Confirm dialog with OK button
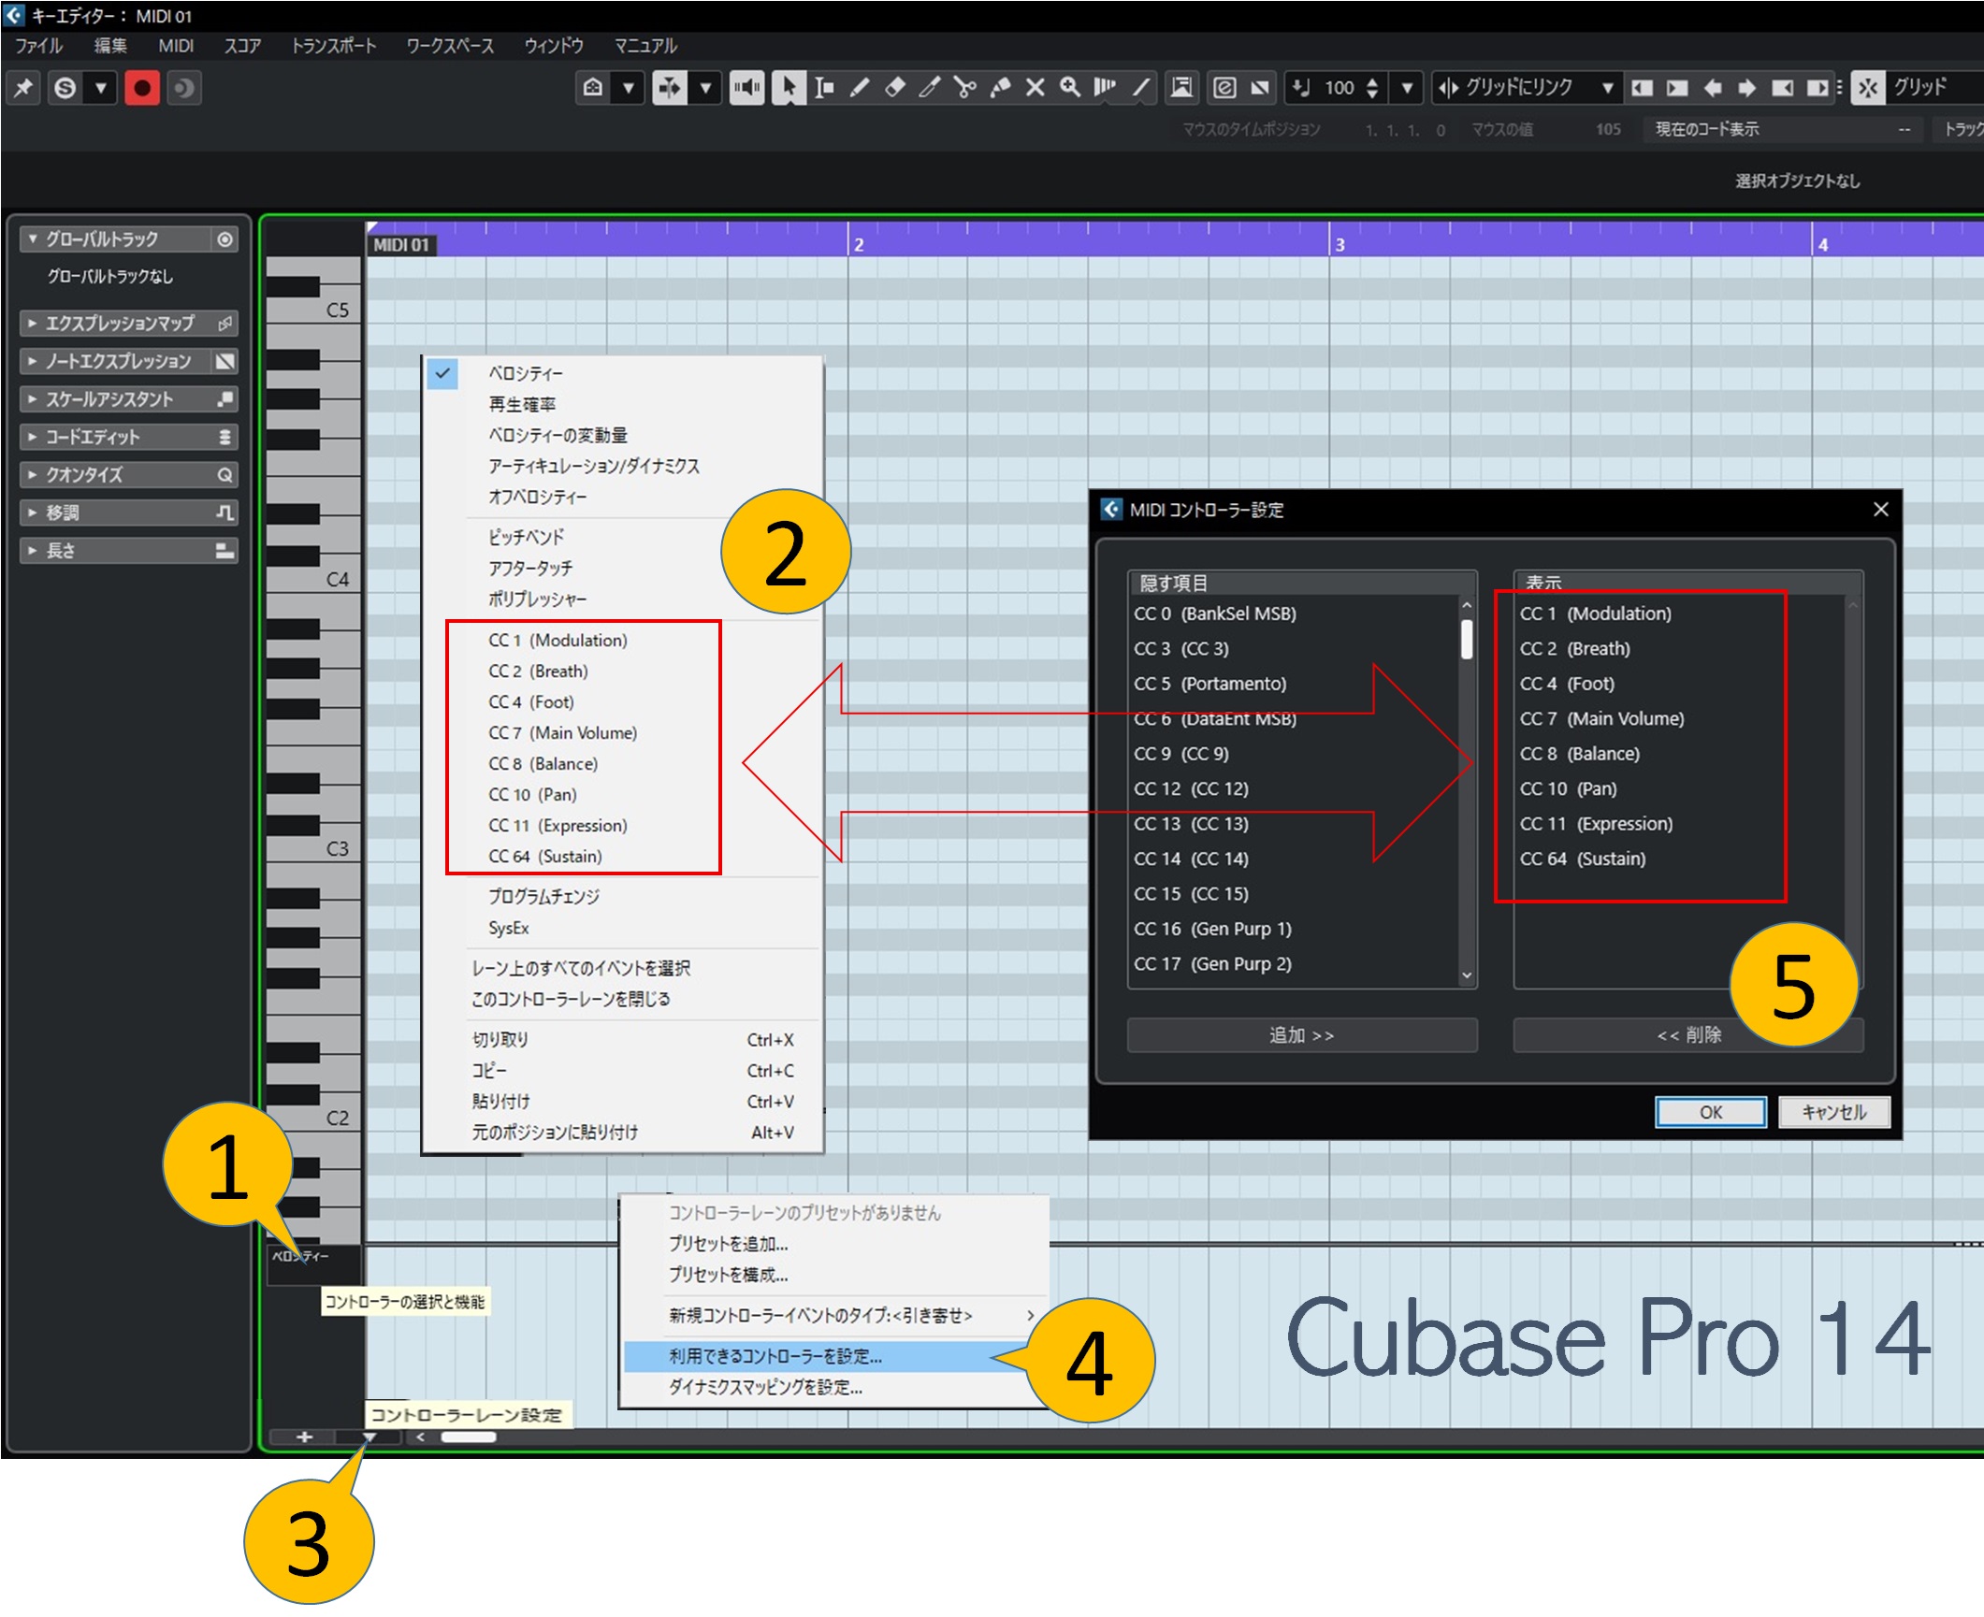This screenshot has height=1617, width=1984. point(1711,1112)
